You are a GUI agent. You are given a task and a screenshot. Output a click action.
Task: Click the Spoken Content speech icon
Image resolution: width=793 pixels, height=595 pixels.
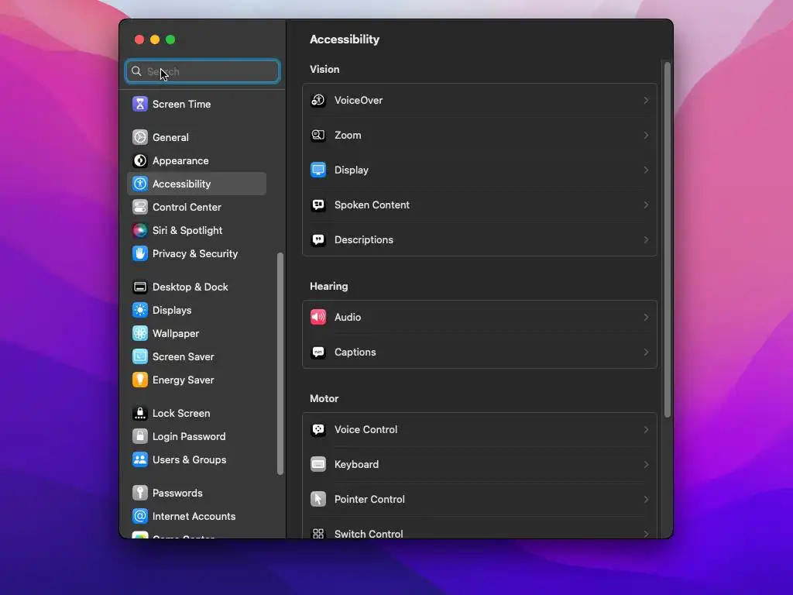click(318, 205)
